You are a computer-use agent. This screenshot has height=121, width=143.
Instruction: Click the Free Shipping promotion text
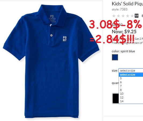(x=127, y=43)
